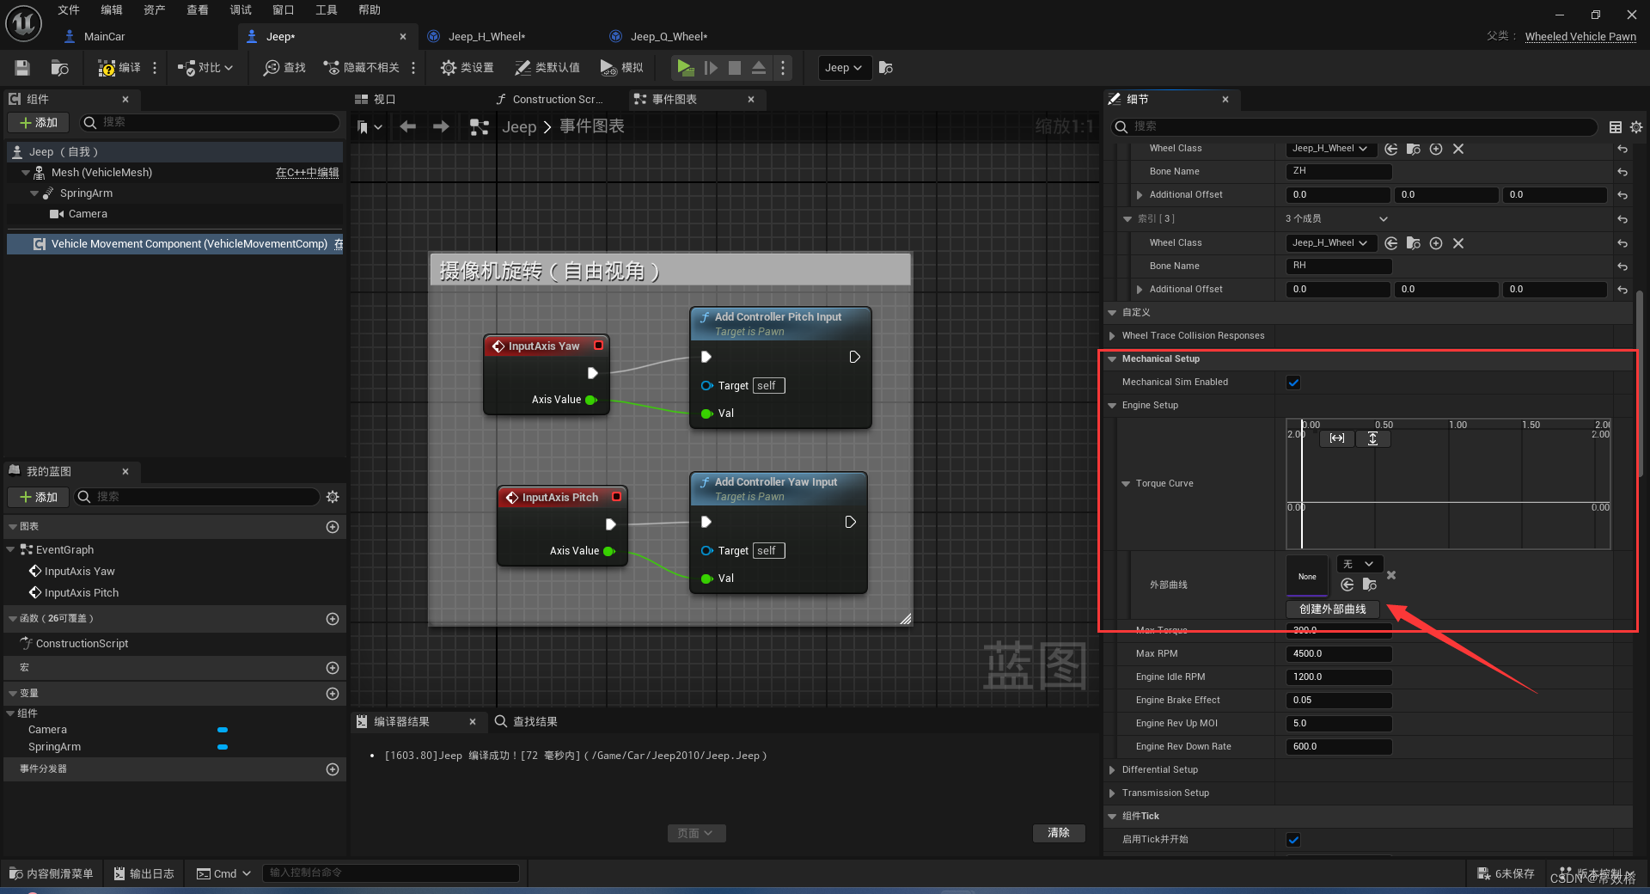Click the 创建外部曲线 button
Screen dimensions: 1650x894
pyautogui.click(x=1332, y=609)
